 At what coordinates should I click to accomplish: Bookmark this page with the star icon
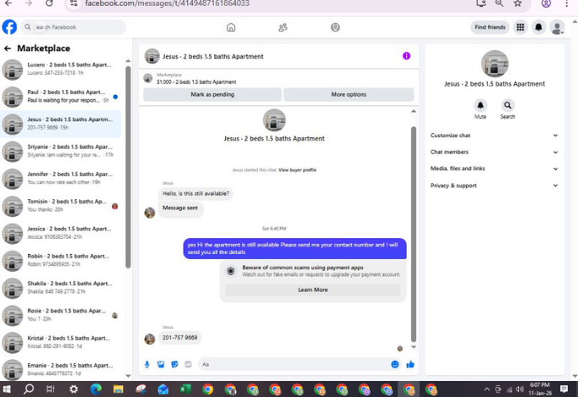click(x=517, y=3)
